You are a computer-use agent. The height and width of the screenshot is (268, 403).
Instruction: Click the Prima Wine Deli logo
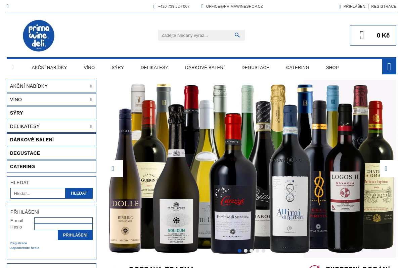click(x=39, y=36)
